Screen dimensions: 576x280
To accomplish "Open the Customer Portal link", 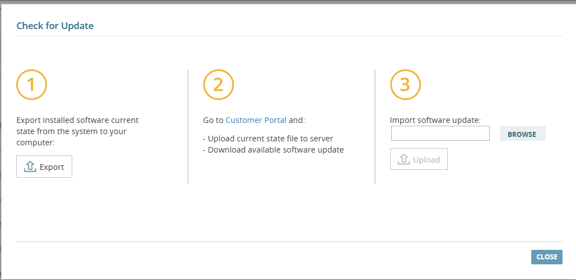I will (256, 120).
